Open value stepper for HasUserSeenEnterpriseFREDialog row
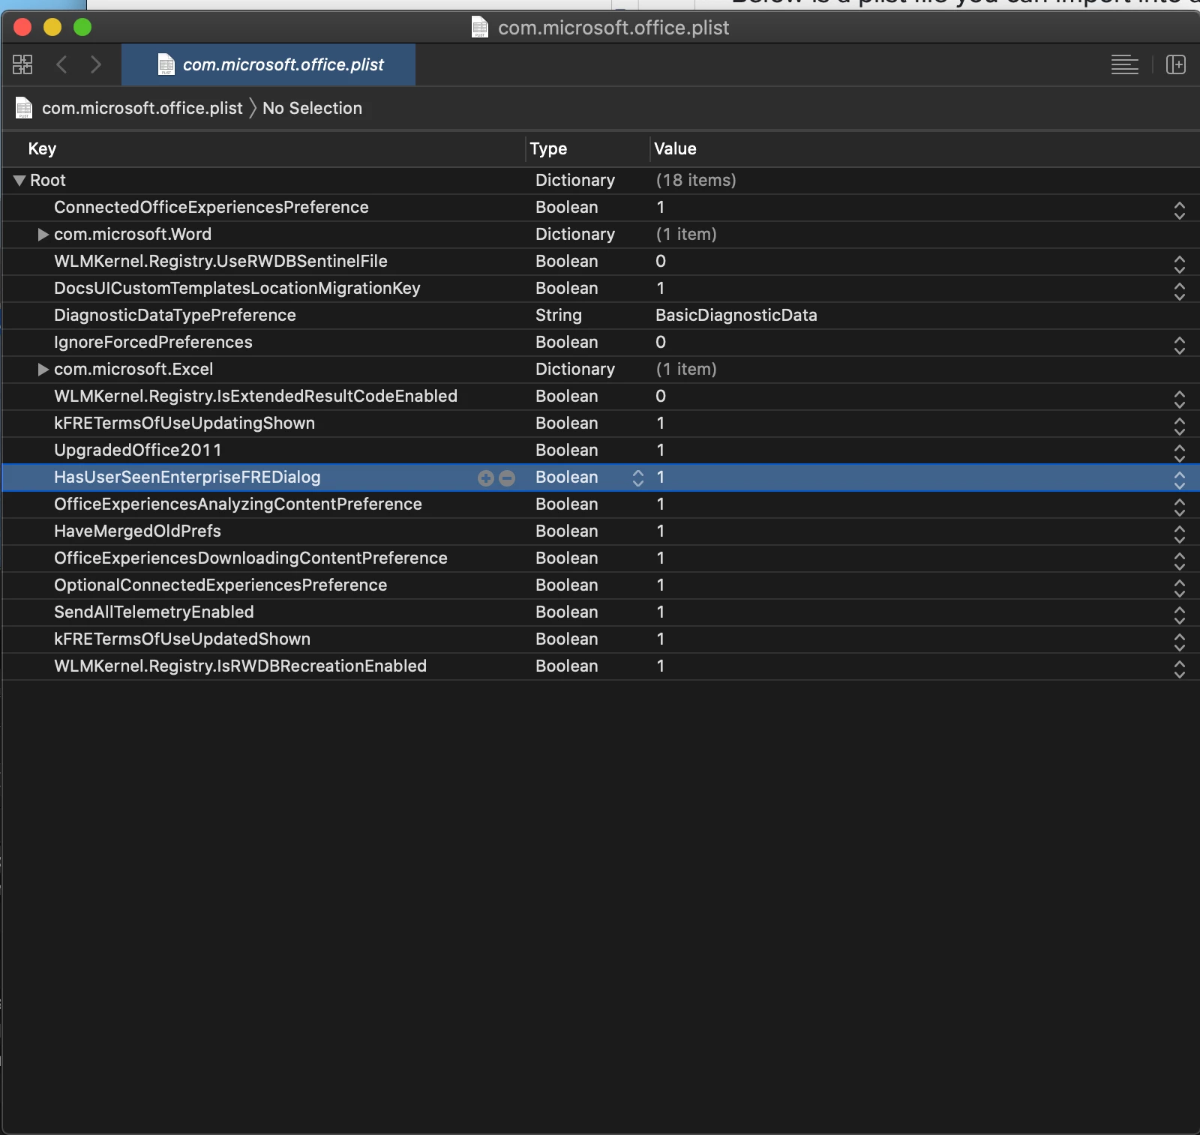The image size is (1200, 1135). [x=1180, y=480]
